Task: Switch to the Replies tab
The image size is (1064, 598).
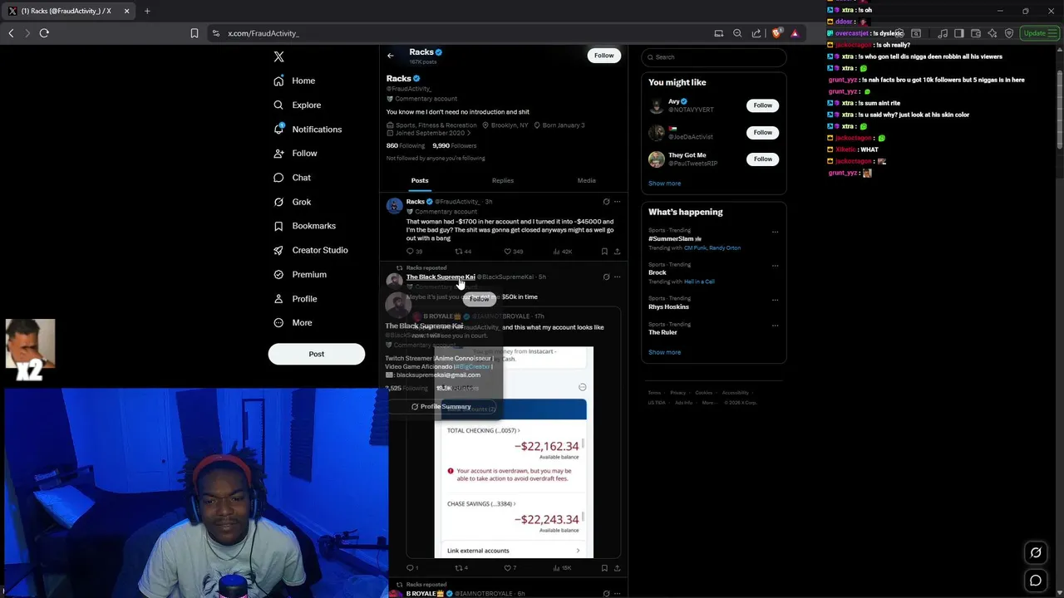Action: pos(503,180)
